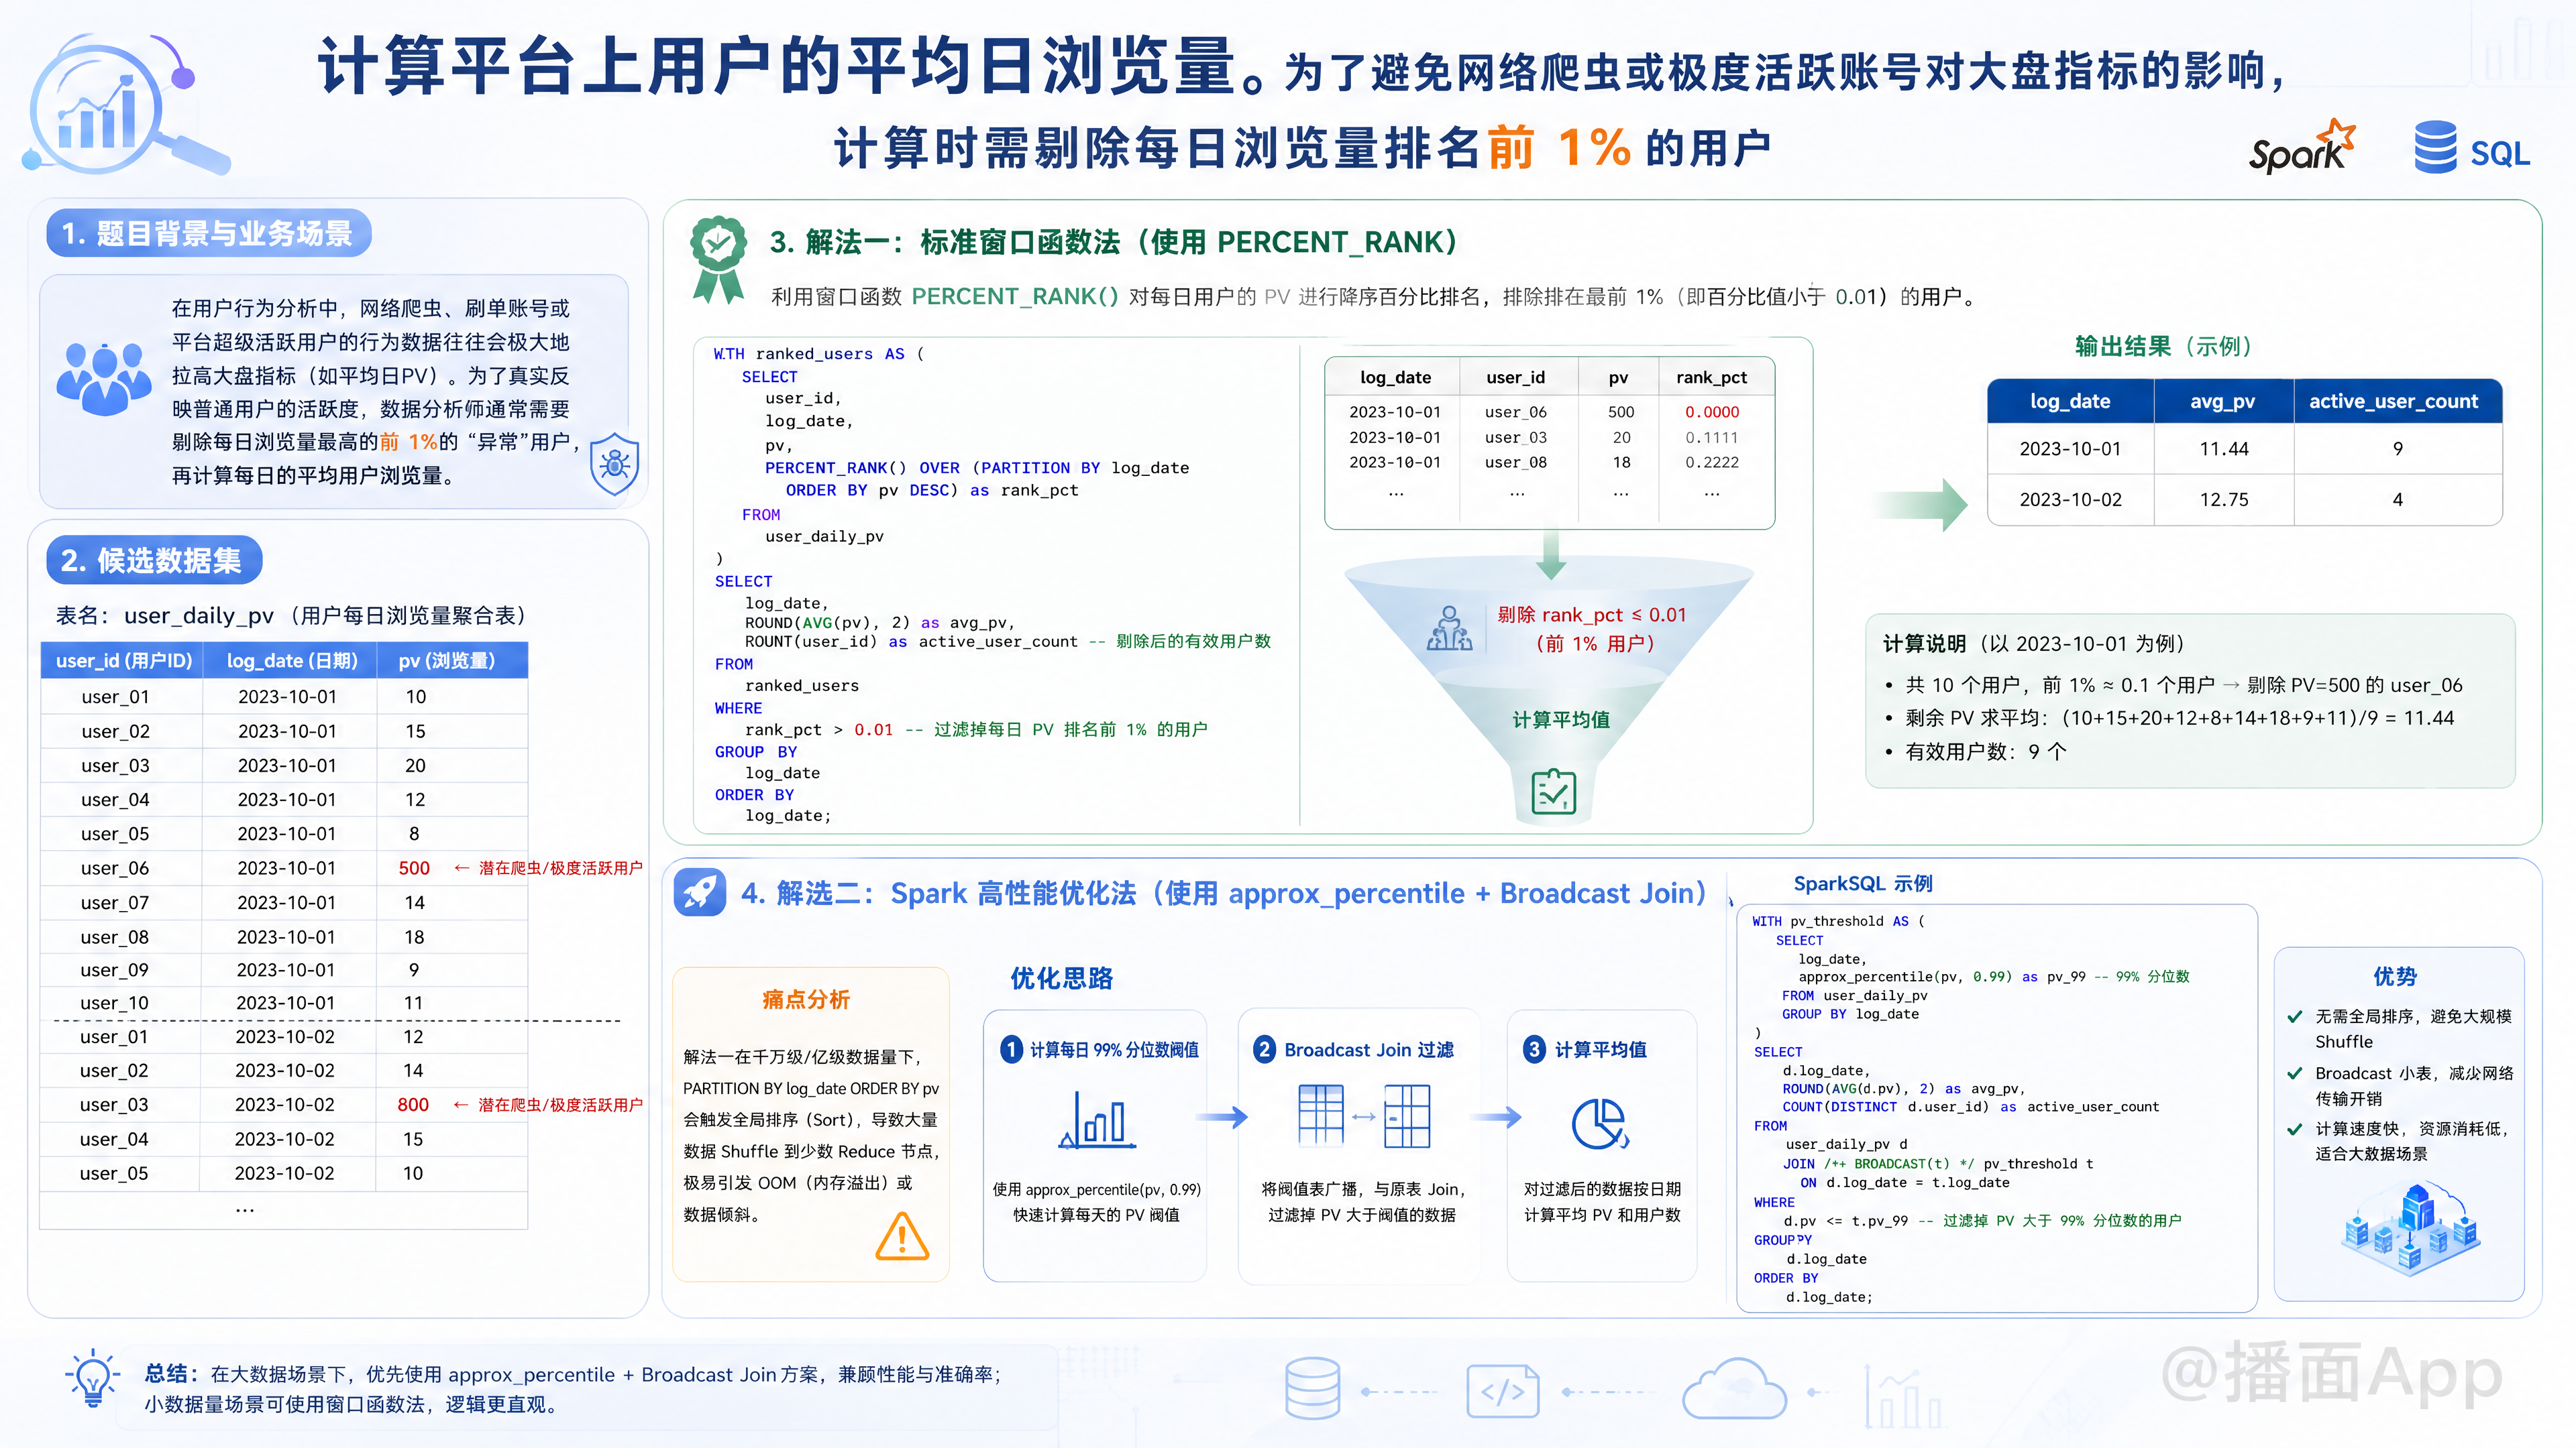The height and width of the screenshot is (1448, 2576).
Task: Click user_07 in the dataset table
Action: 115,902
